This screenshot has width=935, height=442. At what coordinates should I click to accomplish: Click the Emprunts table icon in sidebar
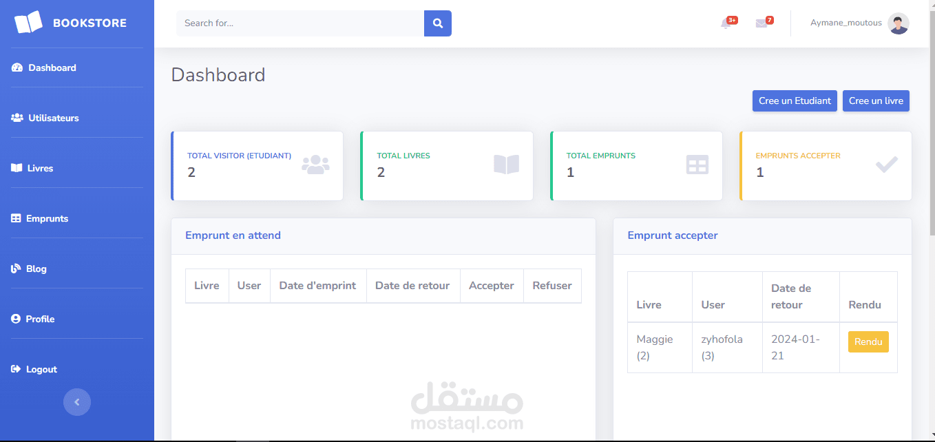[x=16, y=218]
